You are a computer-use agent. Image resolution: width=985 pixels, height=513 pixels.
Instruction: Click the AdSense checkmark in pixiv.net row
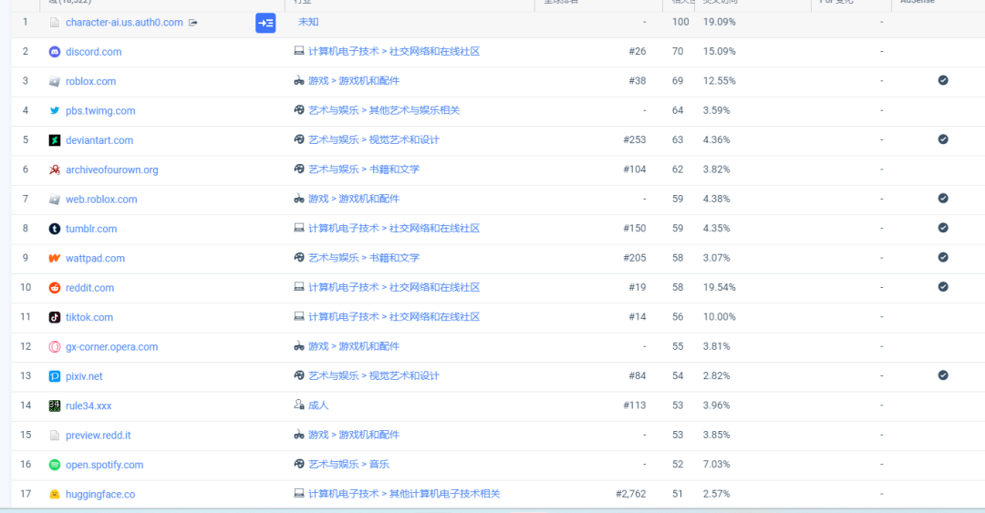click(943, 375)
